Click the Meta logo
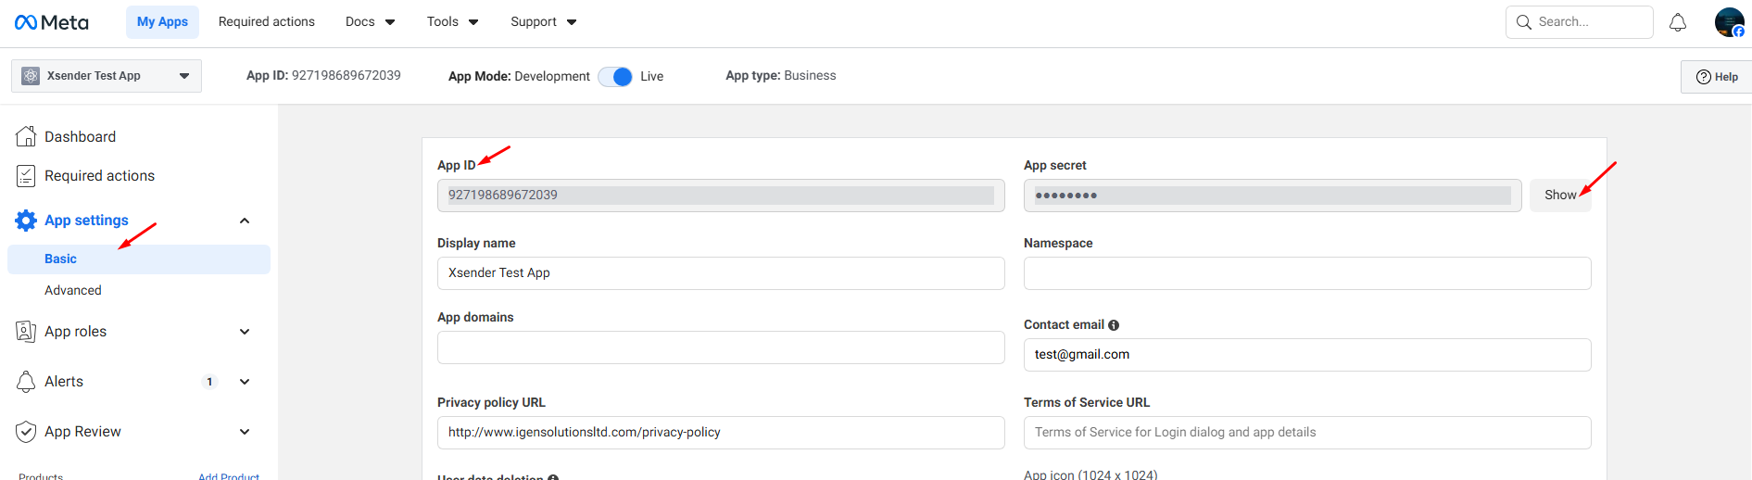Viewport: 1752px width, 480px height. click(x=52, y=22)
